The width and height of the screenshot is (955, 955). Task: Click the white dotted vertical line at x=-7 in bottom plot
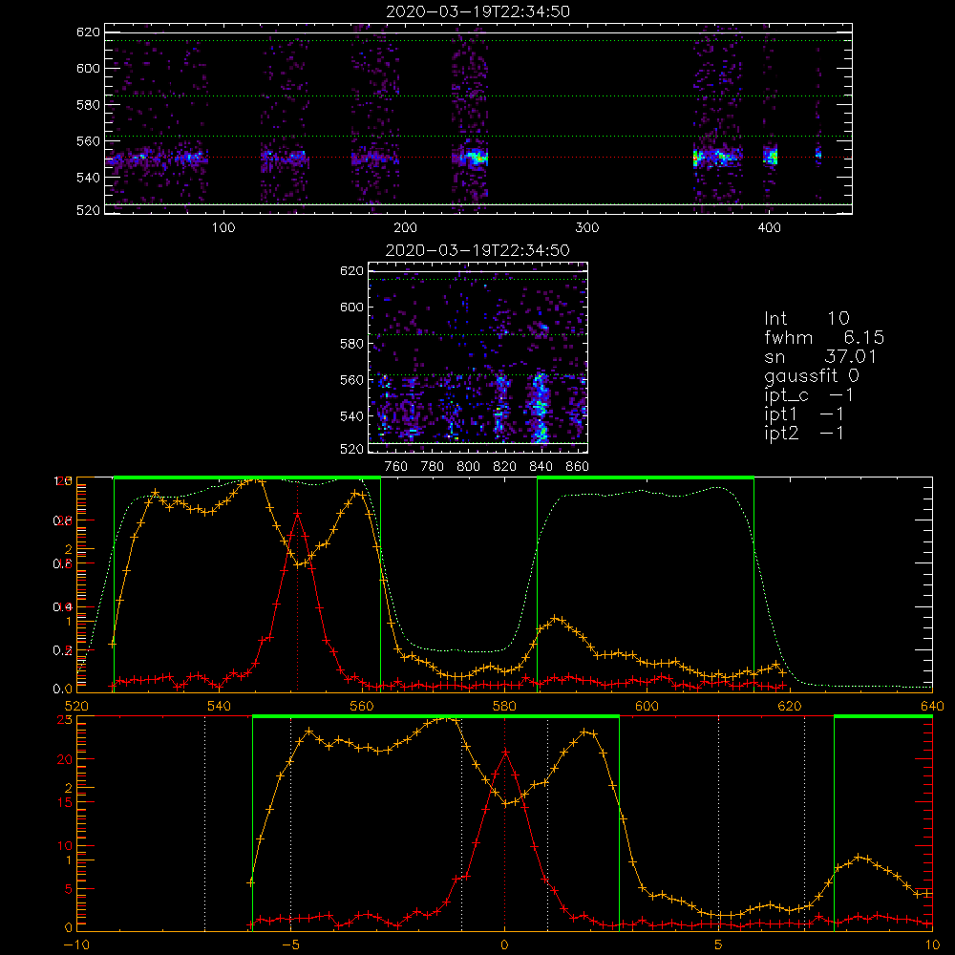204,822
